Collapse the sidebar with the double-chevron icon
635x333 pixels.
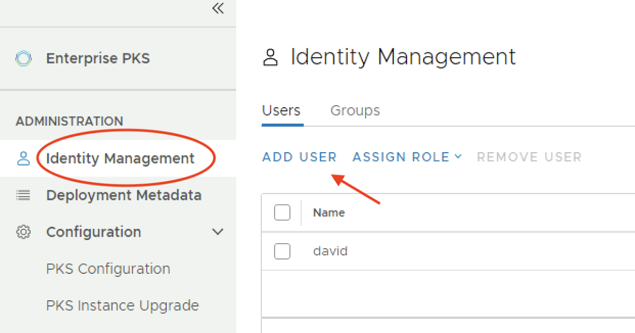click(217, 8)
